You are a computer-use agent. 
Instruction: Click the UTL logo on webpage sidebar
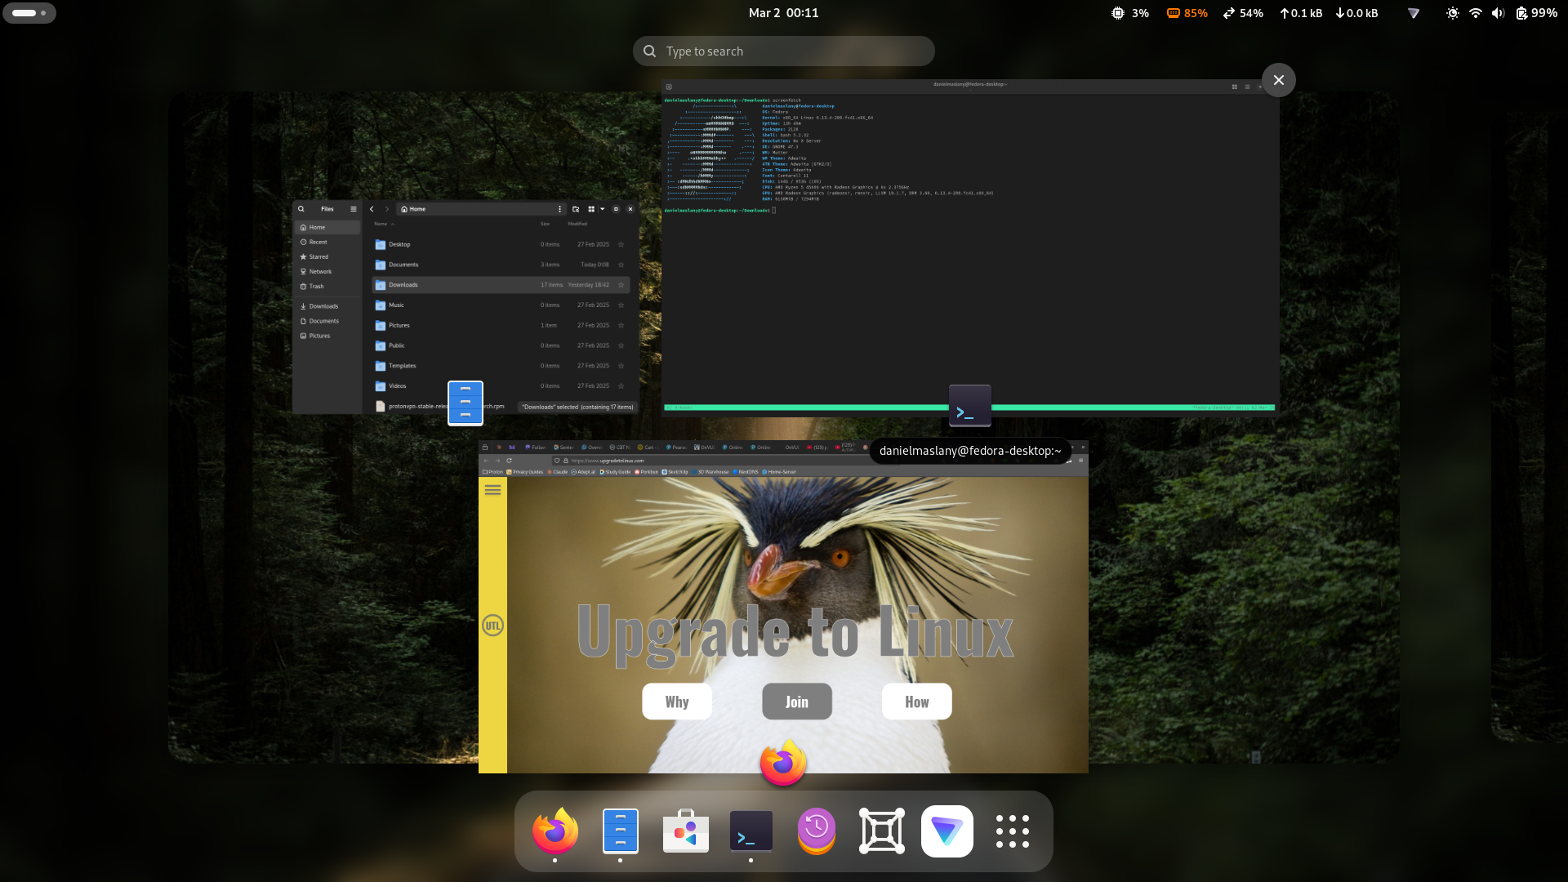pos(492,626)
